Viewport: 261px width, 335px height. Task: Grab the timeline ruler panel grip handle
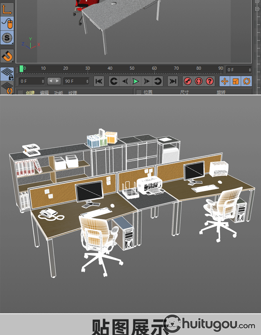(17, 70)
